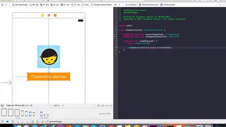This screenshot has height=127, width=226.
Task: Close the assistant editor pane
Action: pos(224,5)
